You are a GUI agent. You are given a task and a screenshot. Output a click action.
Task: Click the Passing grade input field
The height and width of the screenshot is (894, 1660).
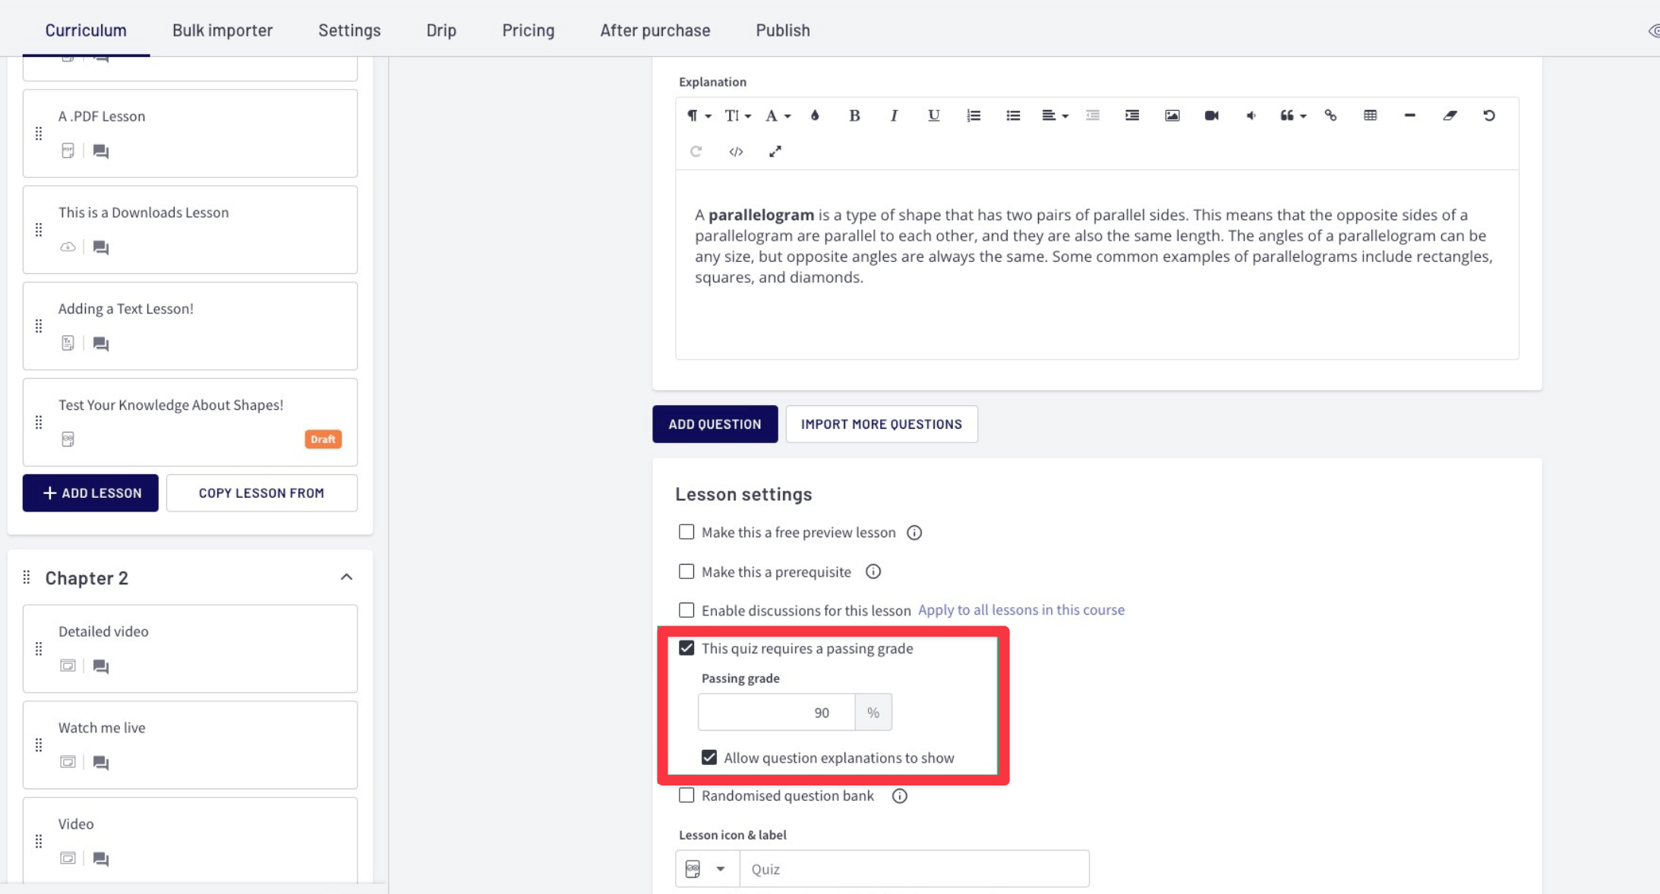(x=776, y=713)
